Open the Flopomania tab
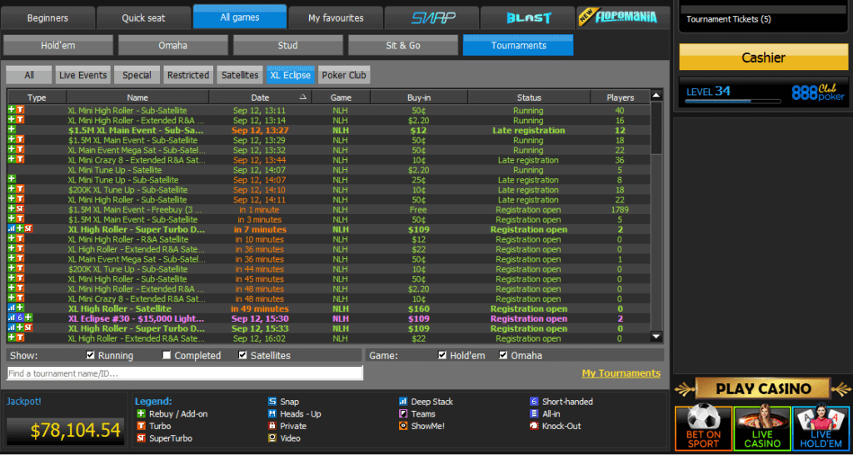This screenshot has height=455, width=853. point(624,17)
